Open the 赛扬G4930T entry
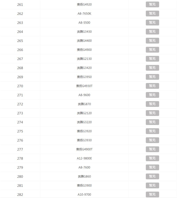Viewport: 177px width, 198px height. pos(84,86)
